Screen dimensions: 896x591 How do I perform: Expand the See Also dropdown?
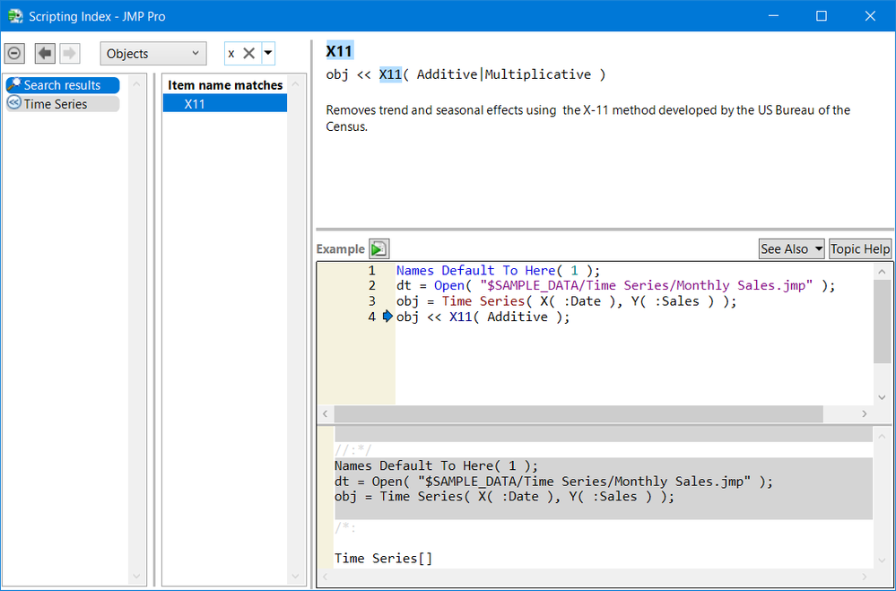791,249
